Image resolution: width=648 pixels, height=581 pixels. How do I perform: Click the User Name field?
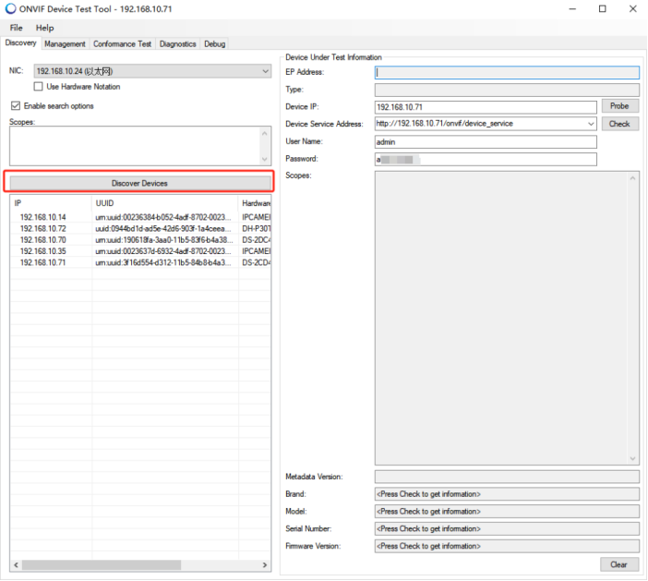click(486, 142)
